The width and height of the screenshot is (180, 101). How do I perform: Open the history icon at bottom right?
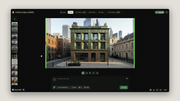coord(157,90)
